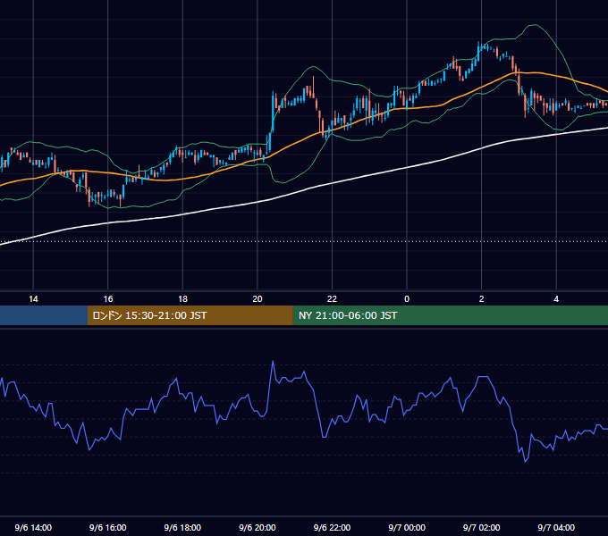
Task: Click the '9/6 20:00' indicator time label
Action: (x=258, y=527)
